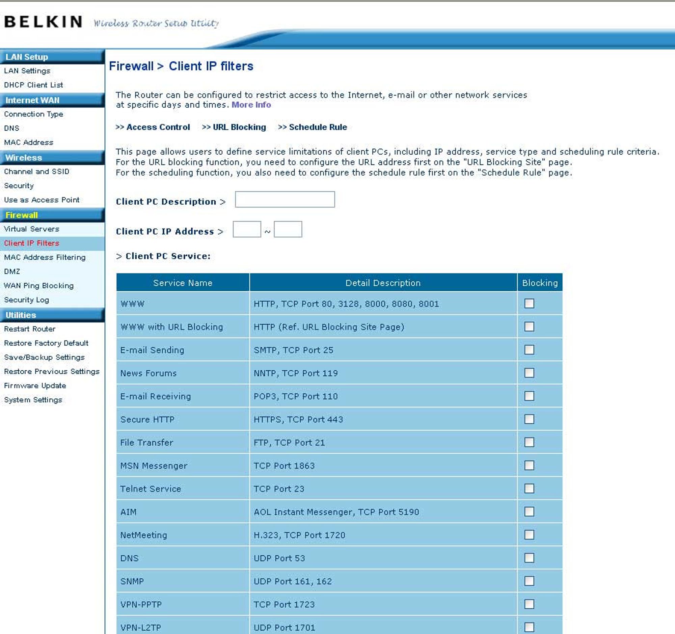Viewport: 675px width, 634px height.
Task: Click the 'MSN Messenger' service name
Action: coord(154,466)
